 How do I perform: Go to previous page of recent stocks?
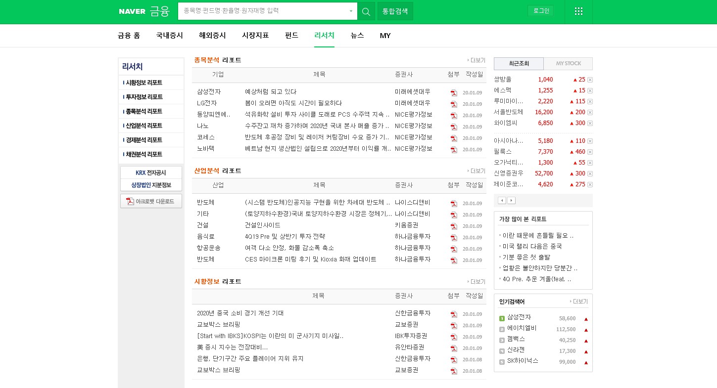(x=502, y=200)
